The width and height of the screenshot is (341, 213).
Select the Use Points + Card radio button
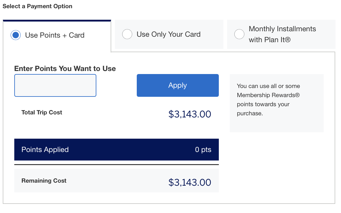click(15, 35)
